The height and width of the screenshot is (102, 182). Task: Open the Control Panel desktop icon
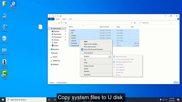tap(5, 51)
